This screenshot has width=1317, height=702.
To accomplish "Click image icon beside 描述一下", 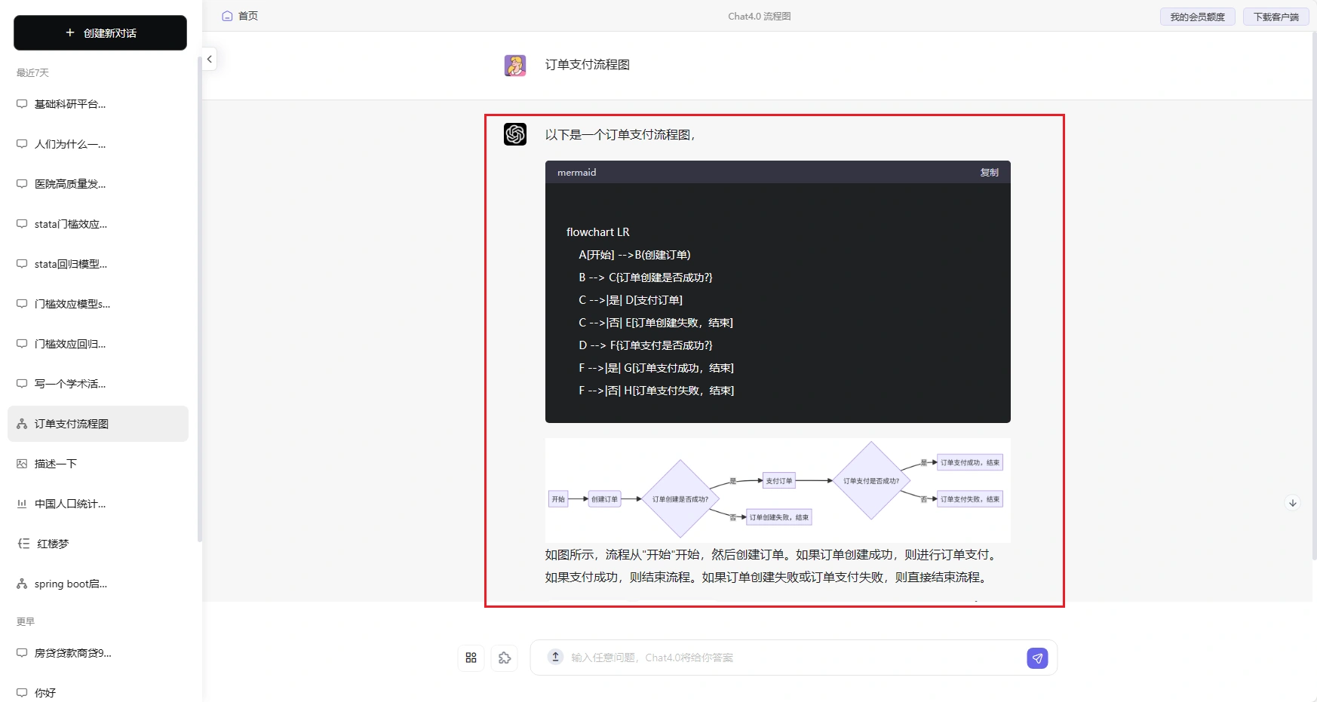I will point(22,464).
